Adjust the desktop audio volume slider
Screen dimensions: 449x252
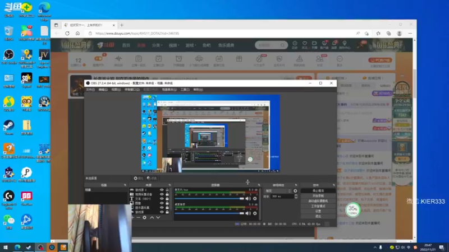coord(209,213)
